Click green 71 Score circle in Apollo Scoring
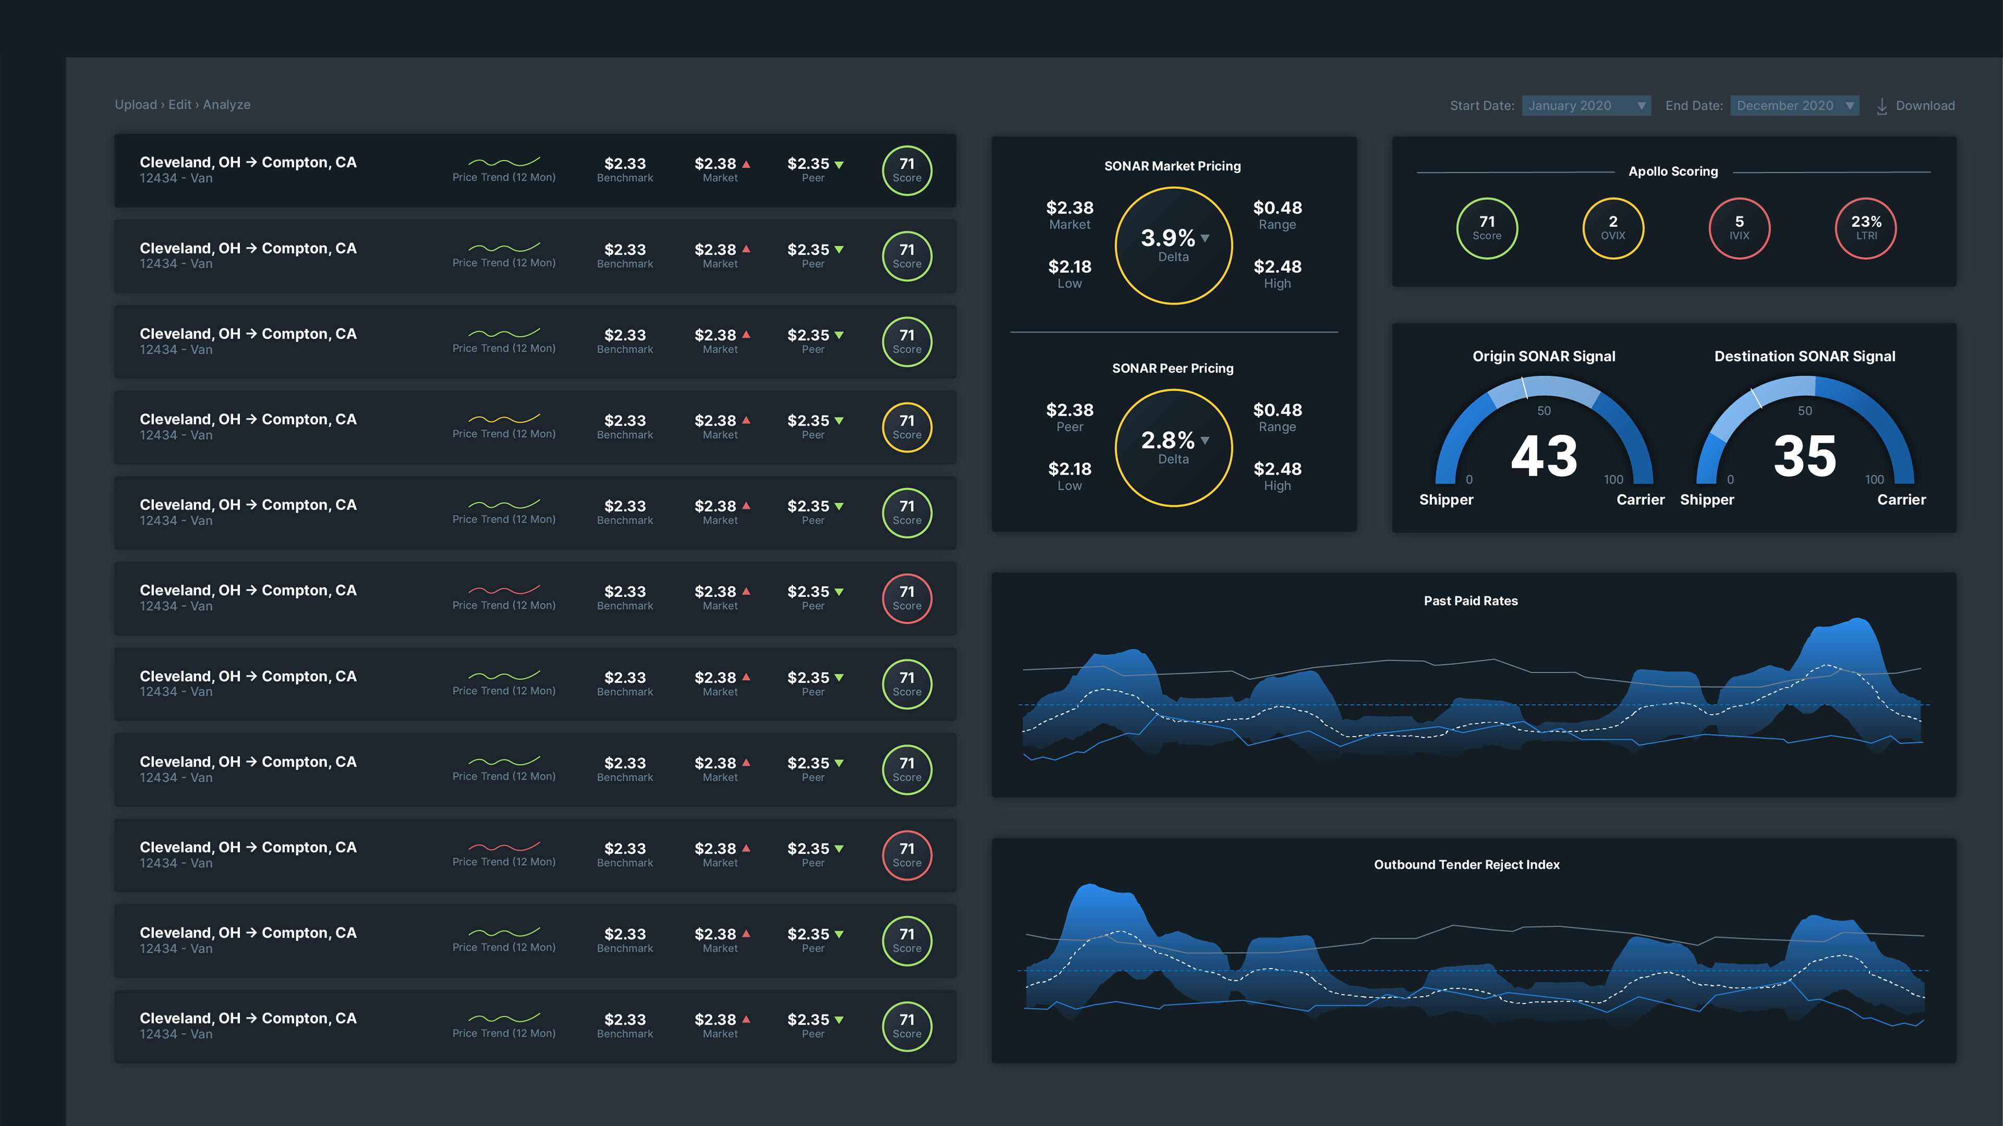 coord(1487,228)
